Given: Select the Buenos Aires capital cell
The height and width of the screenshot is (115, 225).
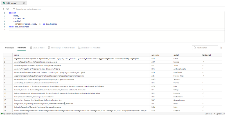Looking at the screenshot, I should point(186,76).
